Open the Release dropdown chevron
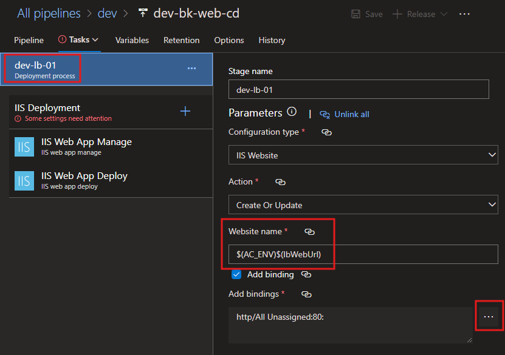Viewport: 505px width, 355px height. coord(444,14)
